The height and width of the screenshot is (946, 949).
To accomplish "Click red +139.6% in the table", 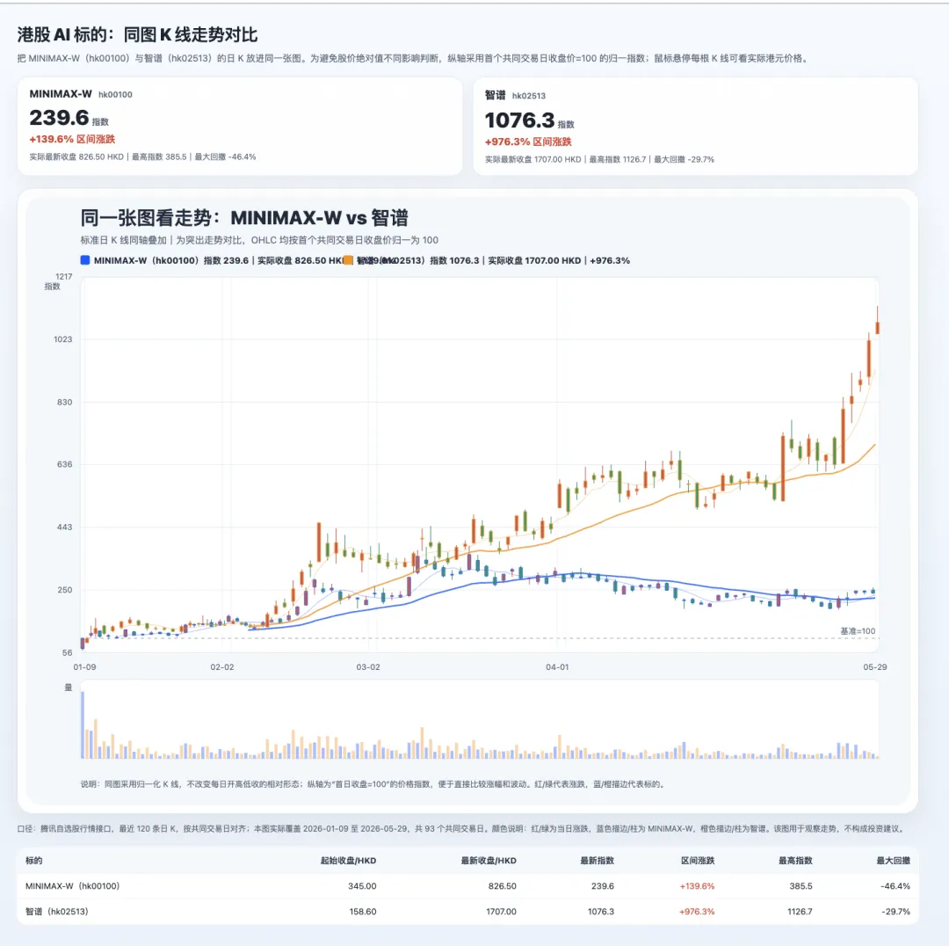I will coord(697,886).
